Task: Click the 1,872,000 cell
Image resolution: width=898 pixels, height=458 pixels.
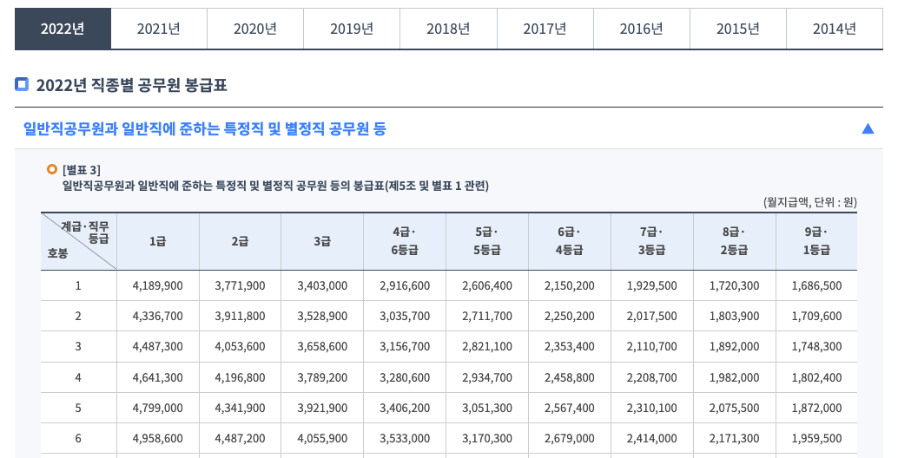Action: coord(816,408)
